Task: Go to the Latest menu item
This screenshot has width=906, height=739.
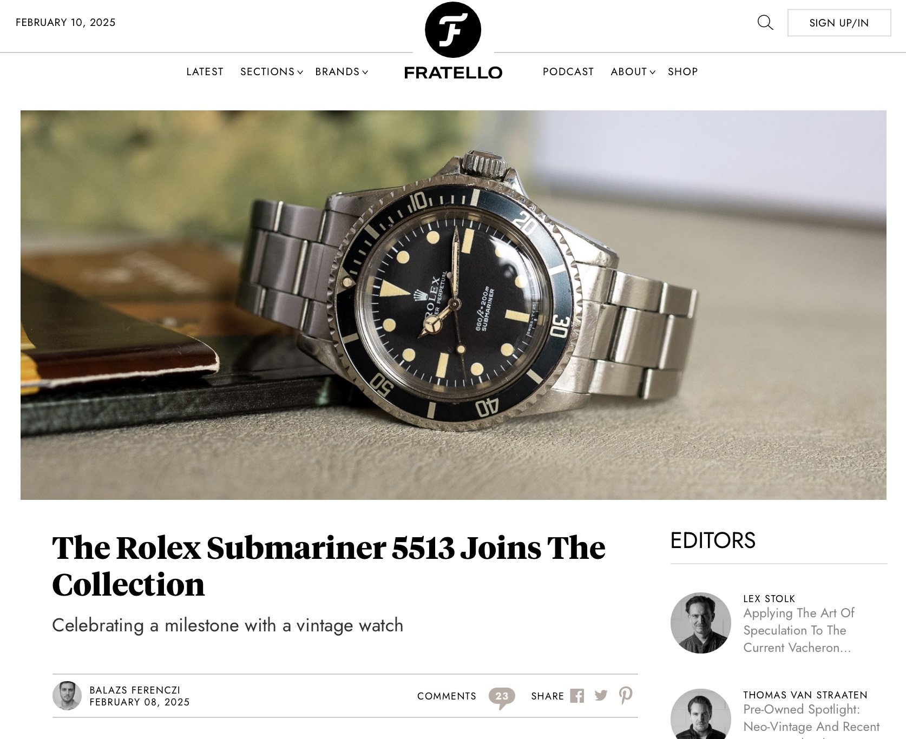Action: click(x=205, y=72)
